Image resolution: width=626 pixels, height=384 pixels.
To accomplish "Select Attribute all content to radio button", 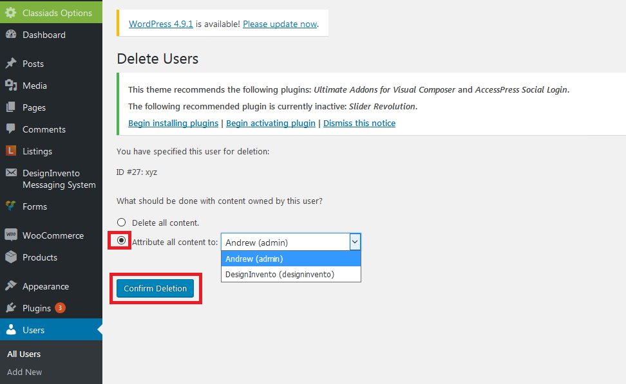I will [x=121, y=241].
